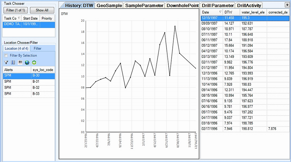This screenshot has width=291, height=162.
Task: Select the Filter tab in Location Chooser
Action: pyautogui.click(x=37, y=48)
